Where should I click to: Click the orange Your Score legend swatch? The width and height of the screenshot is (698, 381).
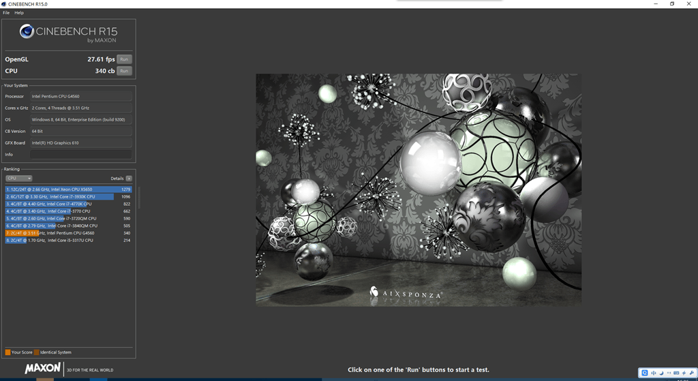click(x=7, y=352)
